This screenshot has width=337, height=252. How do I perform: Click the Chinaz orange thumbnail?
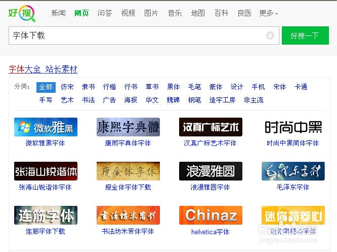click(x=210, y=215)
